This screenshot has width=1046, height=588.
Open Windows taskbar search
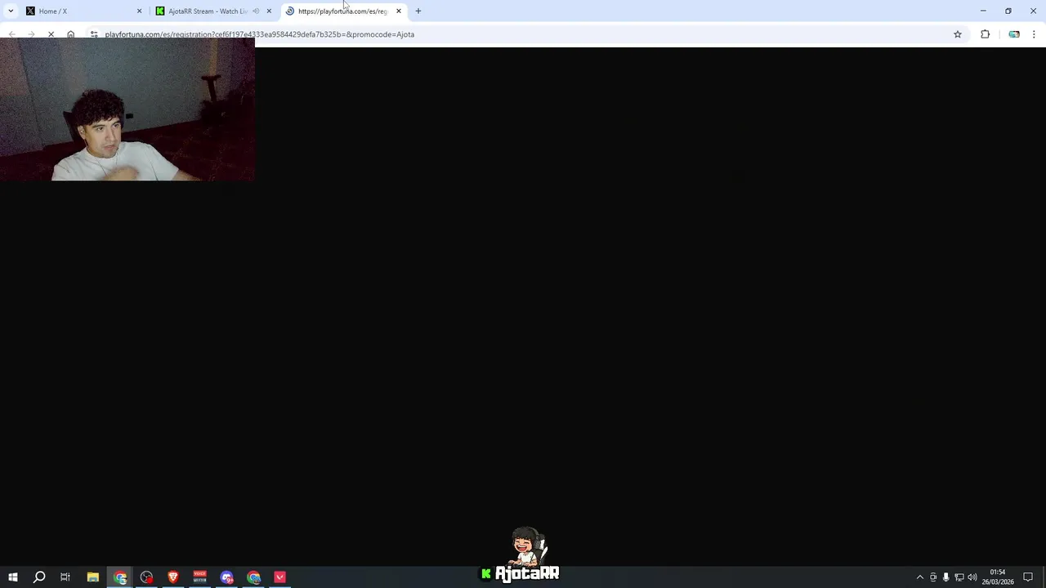coord(39,577)
